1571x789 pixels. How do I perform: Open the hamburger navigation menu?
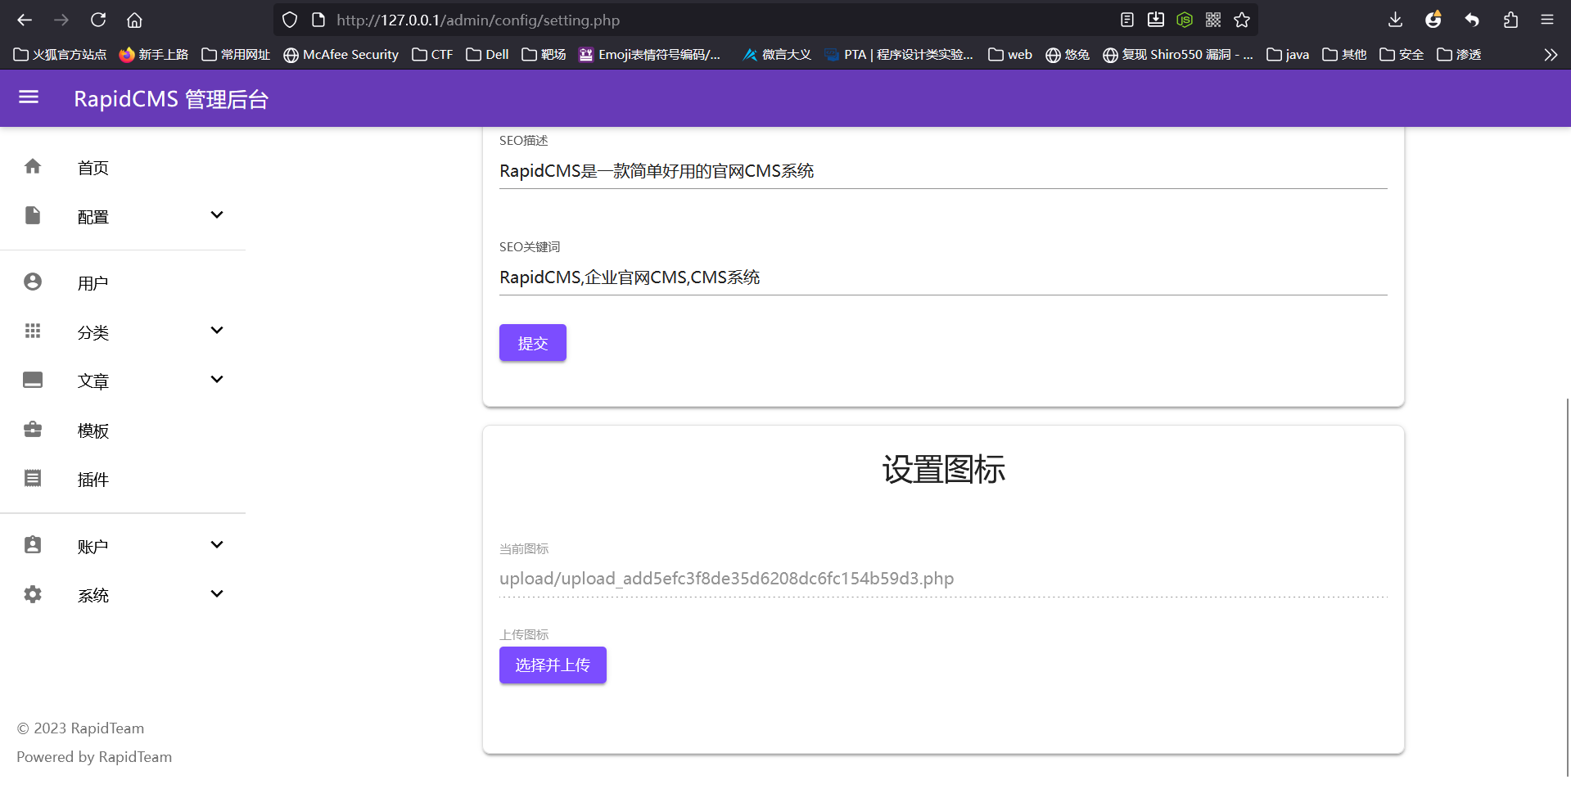click(x=29, y=98)
